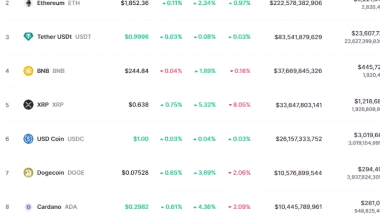The image size is (380, 214).
Task: Click the Ethereum diamond logo icon
Action: 29,3
